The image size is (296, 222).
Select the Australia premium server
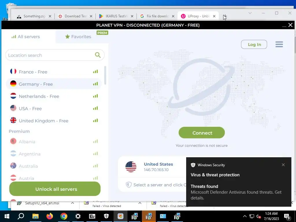[54, 166]
